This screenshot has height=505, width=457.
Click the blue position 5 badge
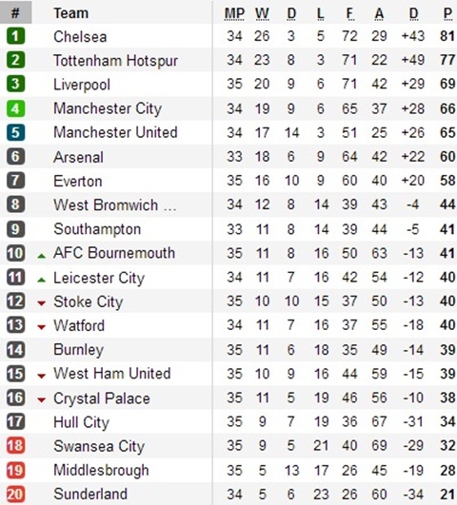point(15,132)
